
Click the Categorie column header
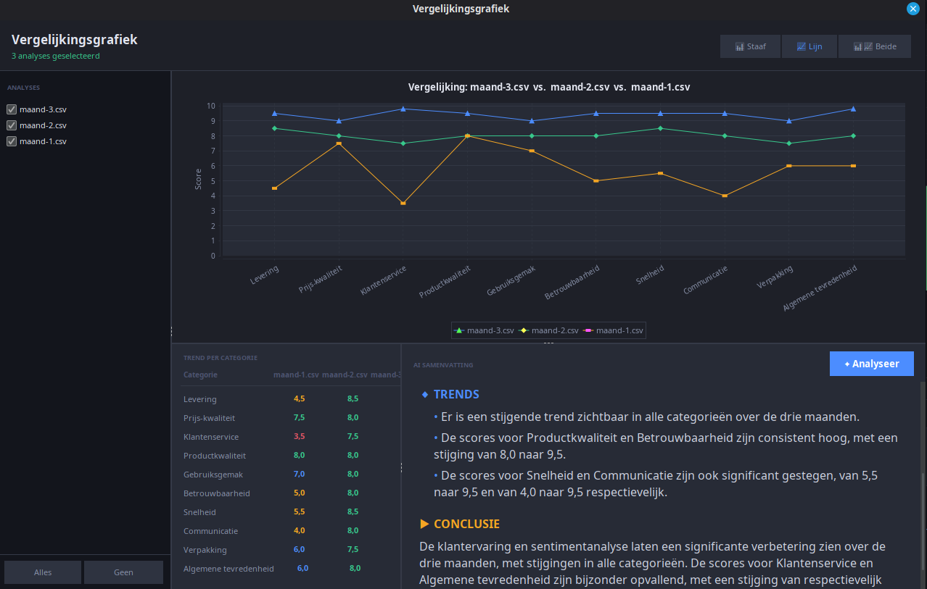point(200,375)
